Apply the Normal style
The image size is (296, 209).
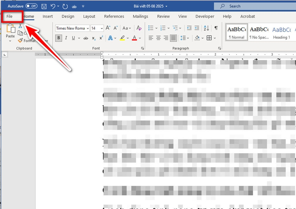tap(236, 32)
